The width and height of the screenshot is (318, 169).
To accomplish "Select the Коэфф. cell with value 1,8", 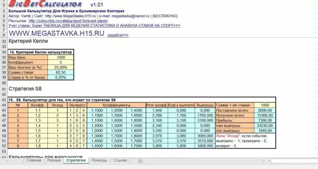I will coord(38,146).
